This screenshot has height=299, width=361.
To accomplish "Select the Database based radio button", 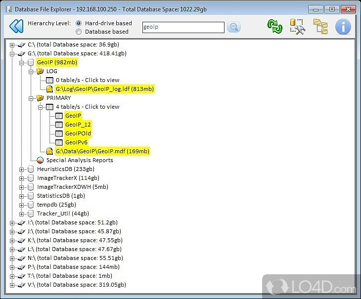I will tap(79, 32).
